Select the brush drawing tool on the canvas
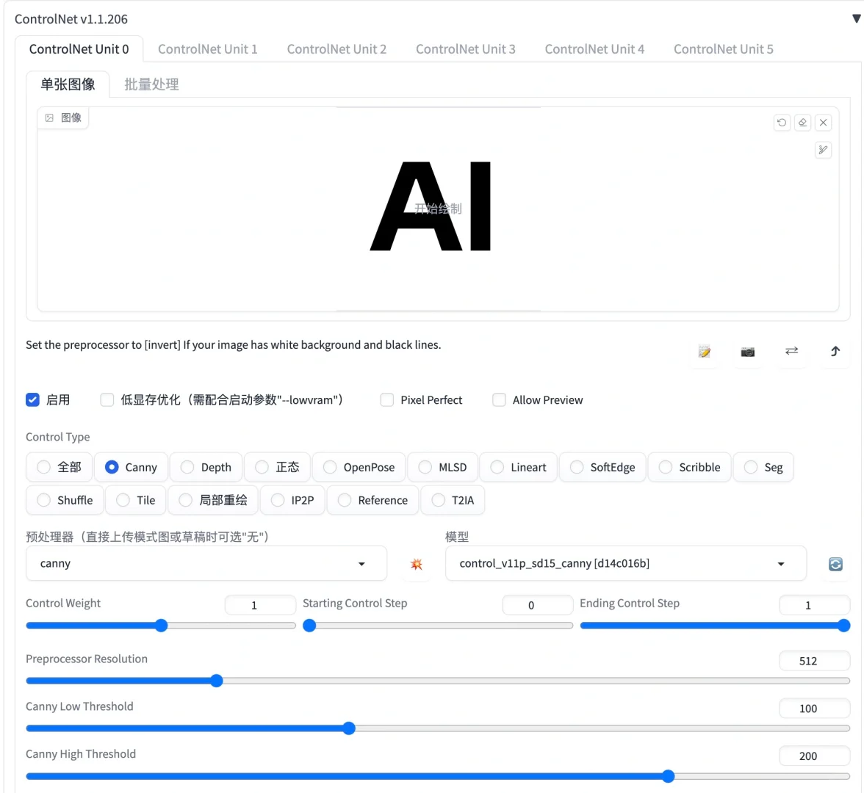The width and height of the screenshot is (864, 793). tap(823, 150)
